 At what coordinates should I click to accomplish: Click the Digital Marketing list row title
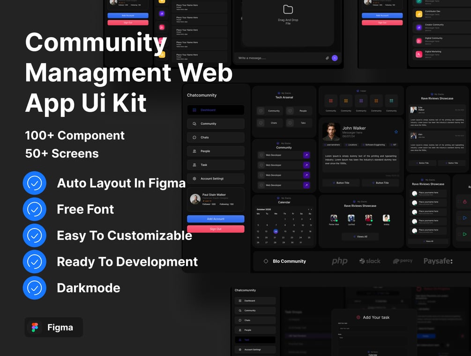tap(433, 52)
